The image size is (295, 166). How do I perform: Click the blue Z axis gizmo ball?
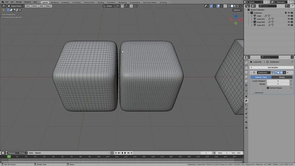[x=236, y=17]
